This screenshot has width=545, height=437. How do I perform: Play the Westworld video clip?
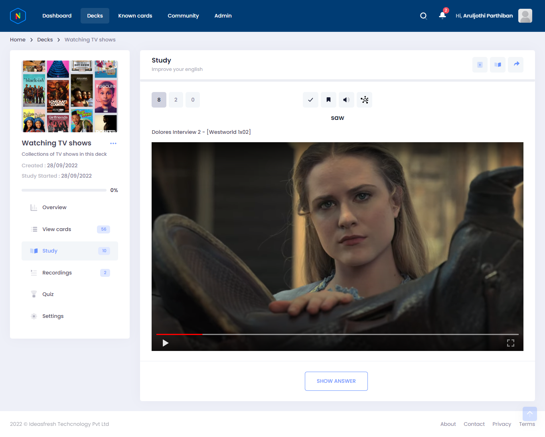coord(166,343)
